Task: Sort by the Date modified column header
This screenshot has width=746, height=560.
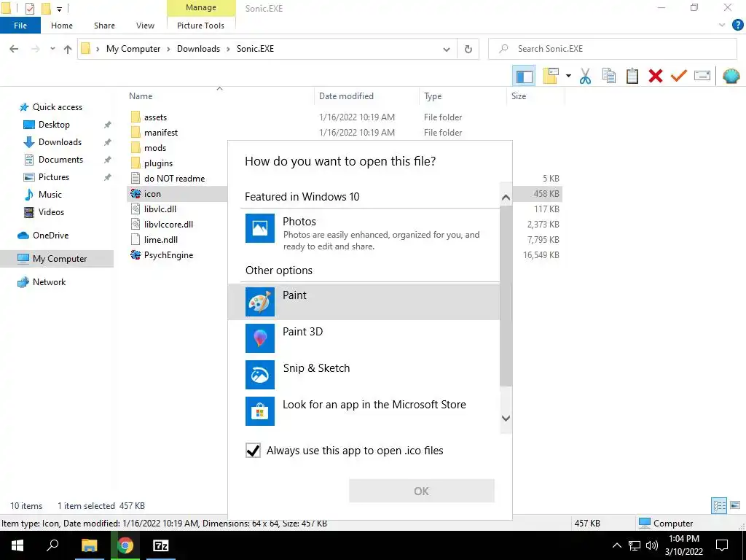Action: [x=346, y=96]
